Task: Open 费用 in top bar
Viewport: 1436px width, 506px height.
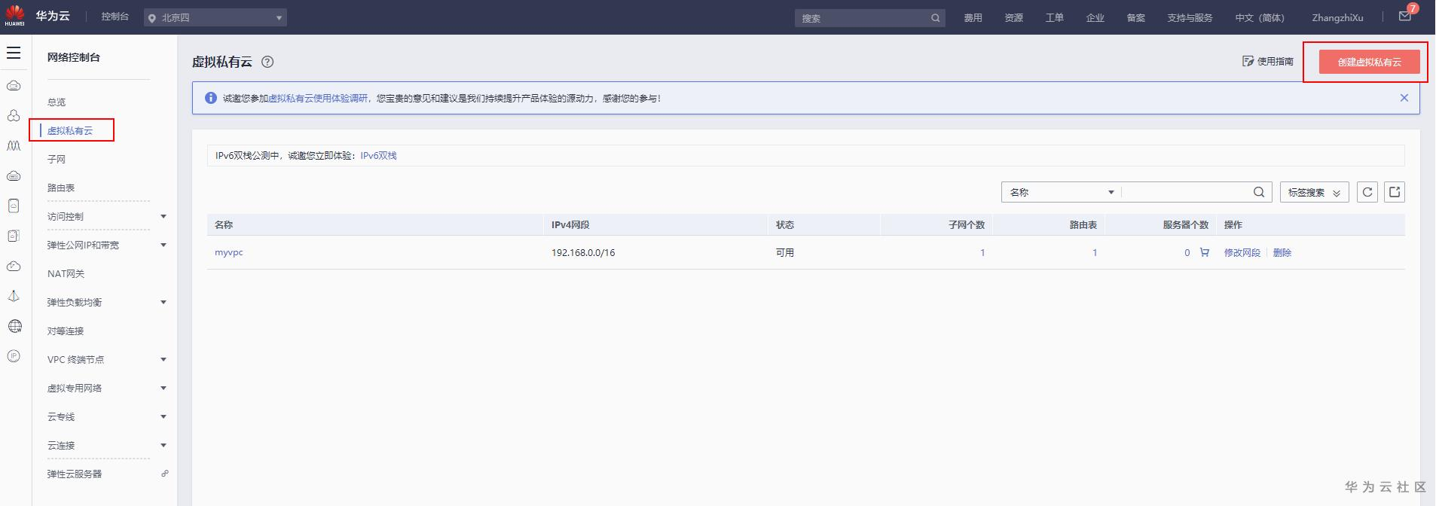Action: (973, 17)
